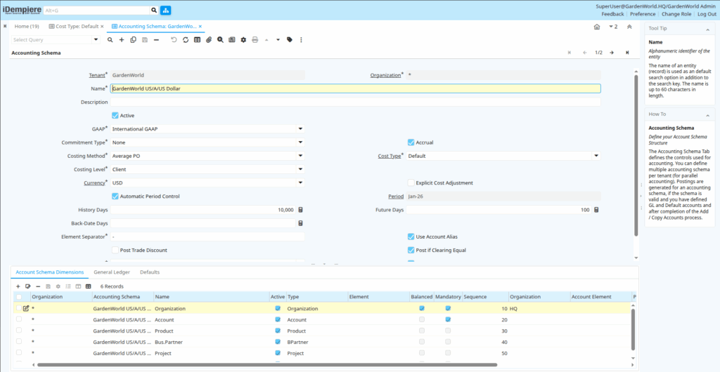The height and width of the screenshot is (372, 720).
Task: Toggle the detail grid view icon
Action: tap(88, 286)
